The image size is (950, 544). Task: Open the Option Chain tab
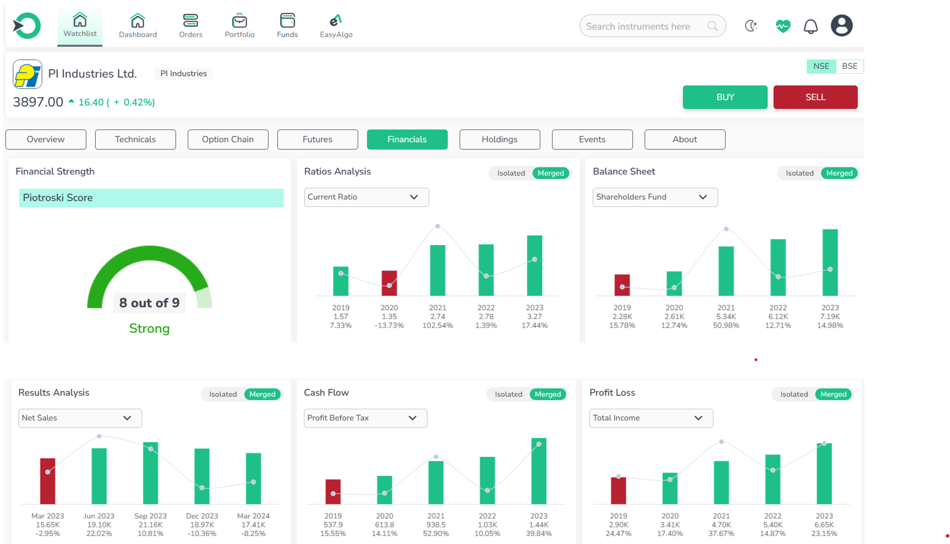coord(227,140)
